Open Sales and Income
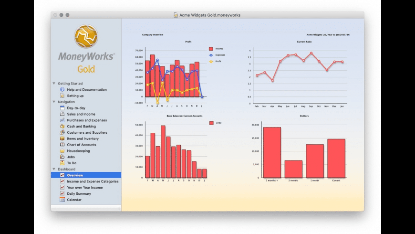The image size is (415, 234). point(81,114)
